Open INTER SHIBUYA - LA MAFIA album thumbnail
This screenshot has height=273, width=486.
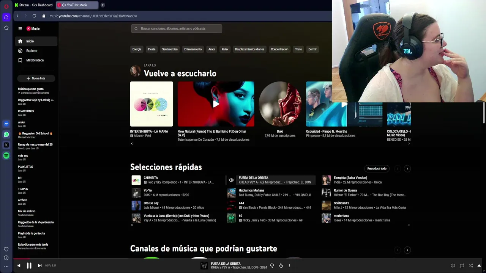pyautogui.click(x=151, y=104)
